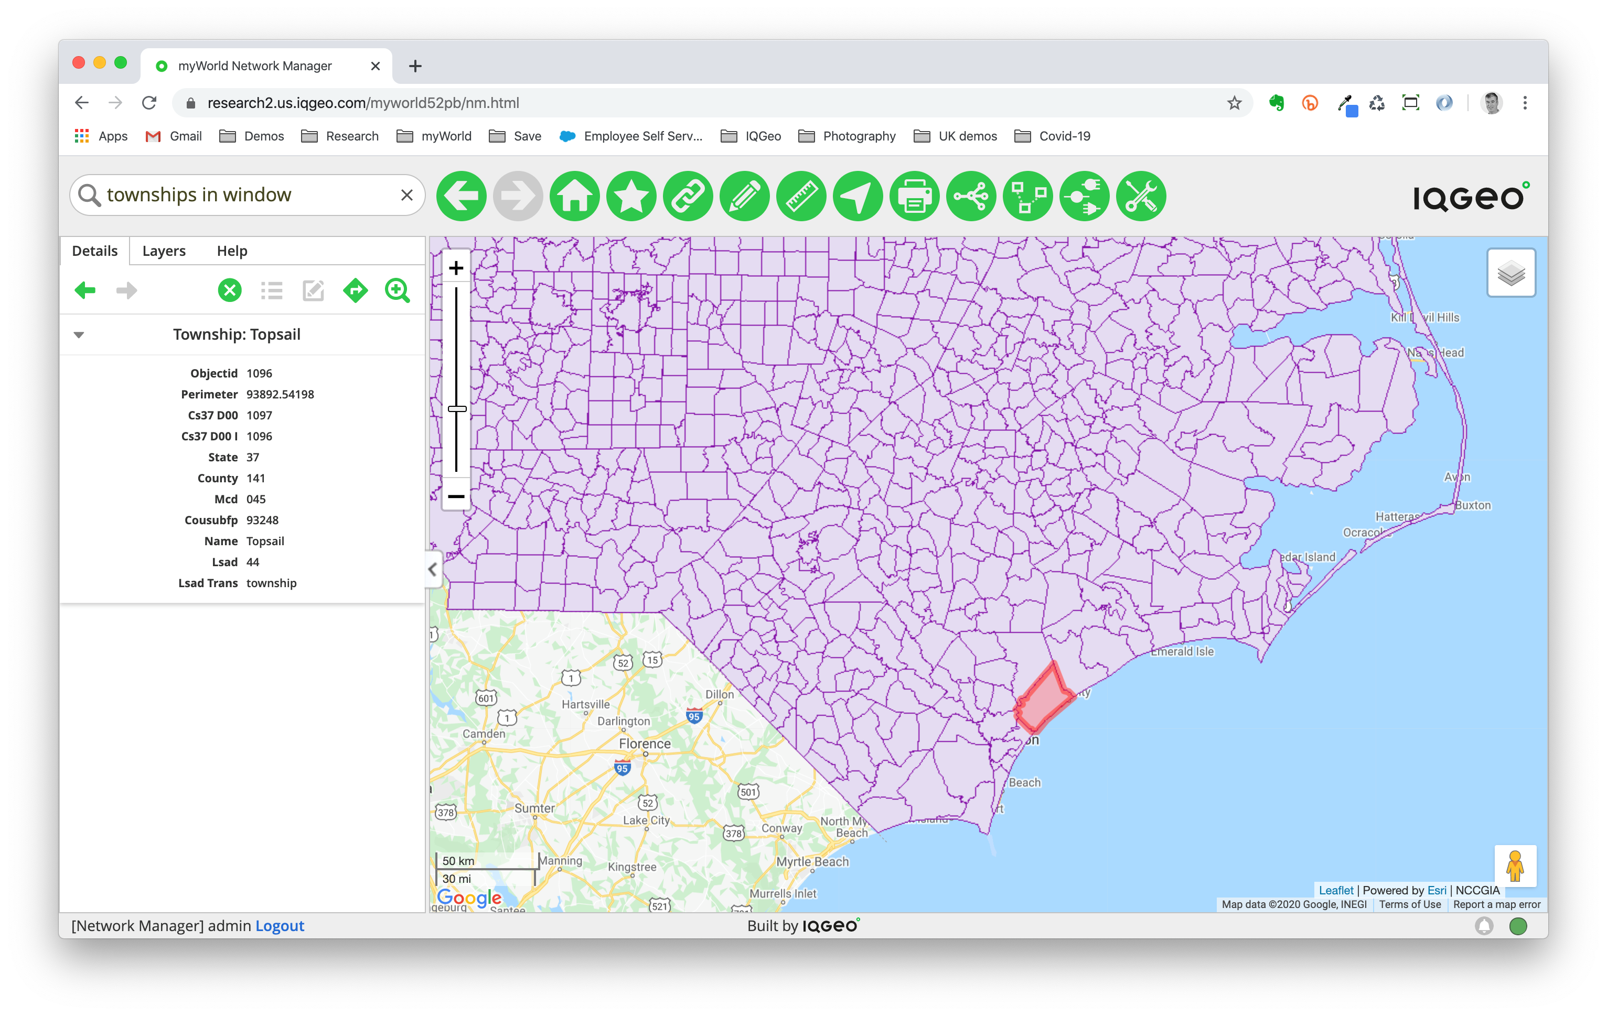Viewport: 1607px width, 1016px height.
Task: Click the Logout link
Action: [x=278, y=926]
